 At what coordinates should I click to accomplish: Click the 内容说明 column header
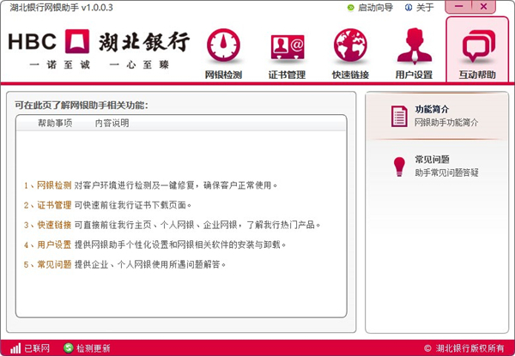(x=112, y=123)
